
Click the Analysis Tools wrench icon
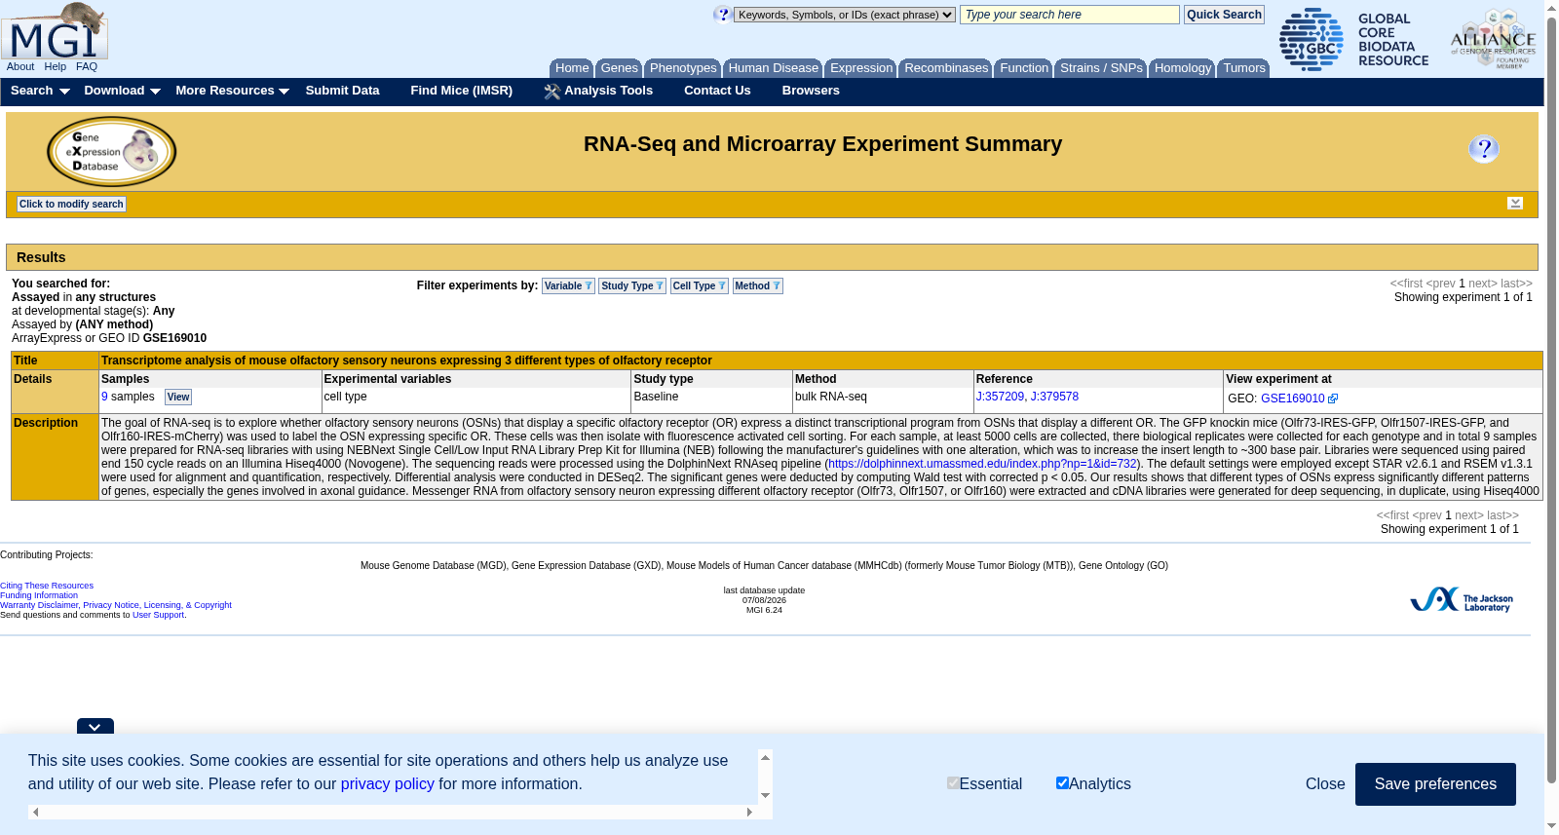(x=552, y=92)
